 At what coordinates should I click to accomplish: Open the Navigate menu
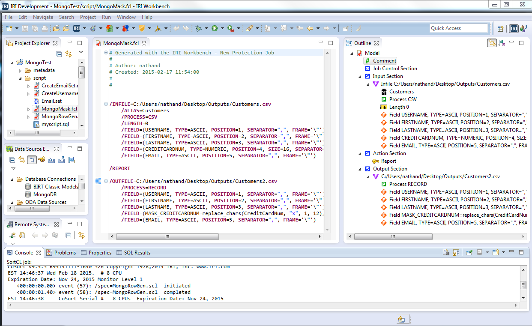coord(43,17)
